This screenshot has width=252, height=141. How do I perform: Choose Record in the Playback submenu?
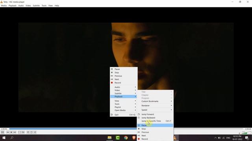155,139
